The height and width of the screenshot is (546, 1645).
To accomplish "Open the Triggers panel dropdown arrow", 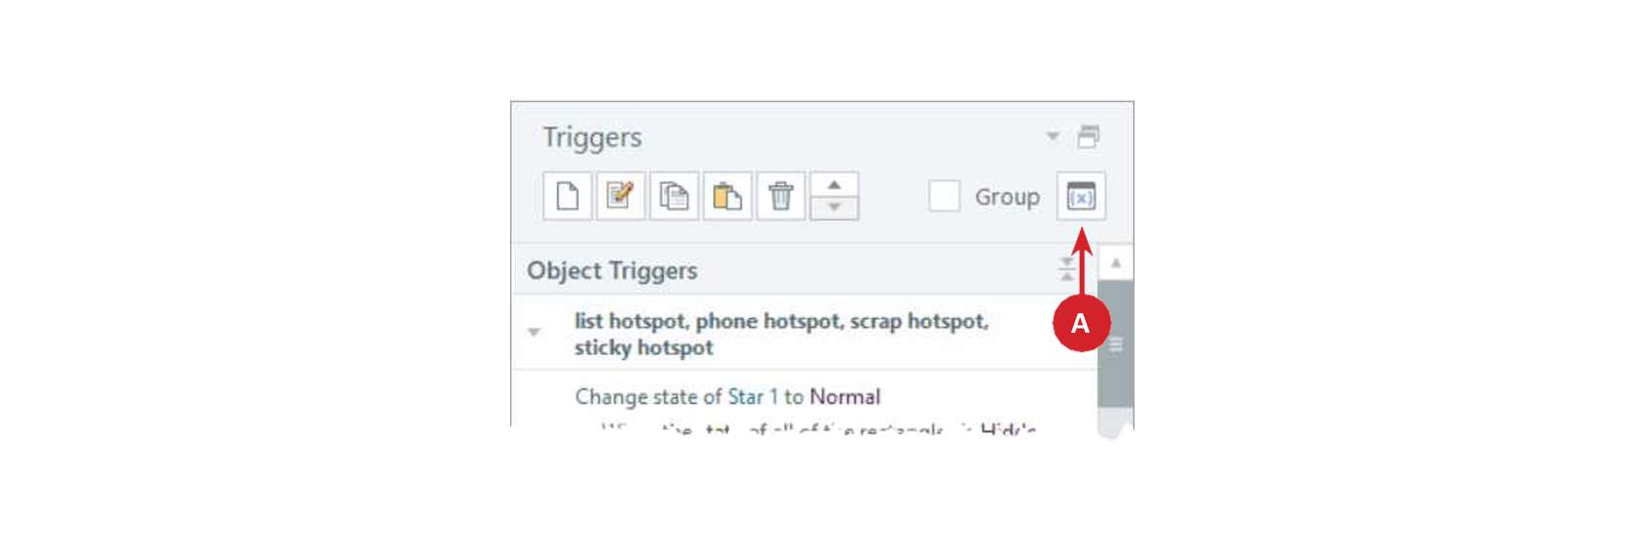I will pyautogui.click(x=1053, y=136).
